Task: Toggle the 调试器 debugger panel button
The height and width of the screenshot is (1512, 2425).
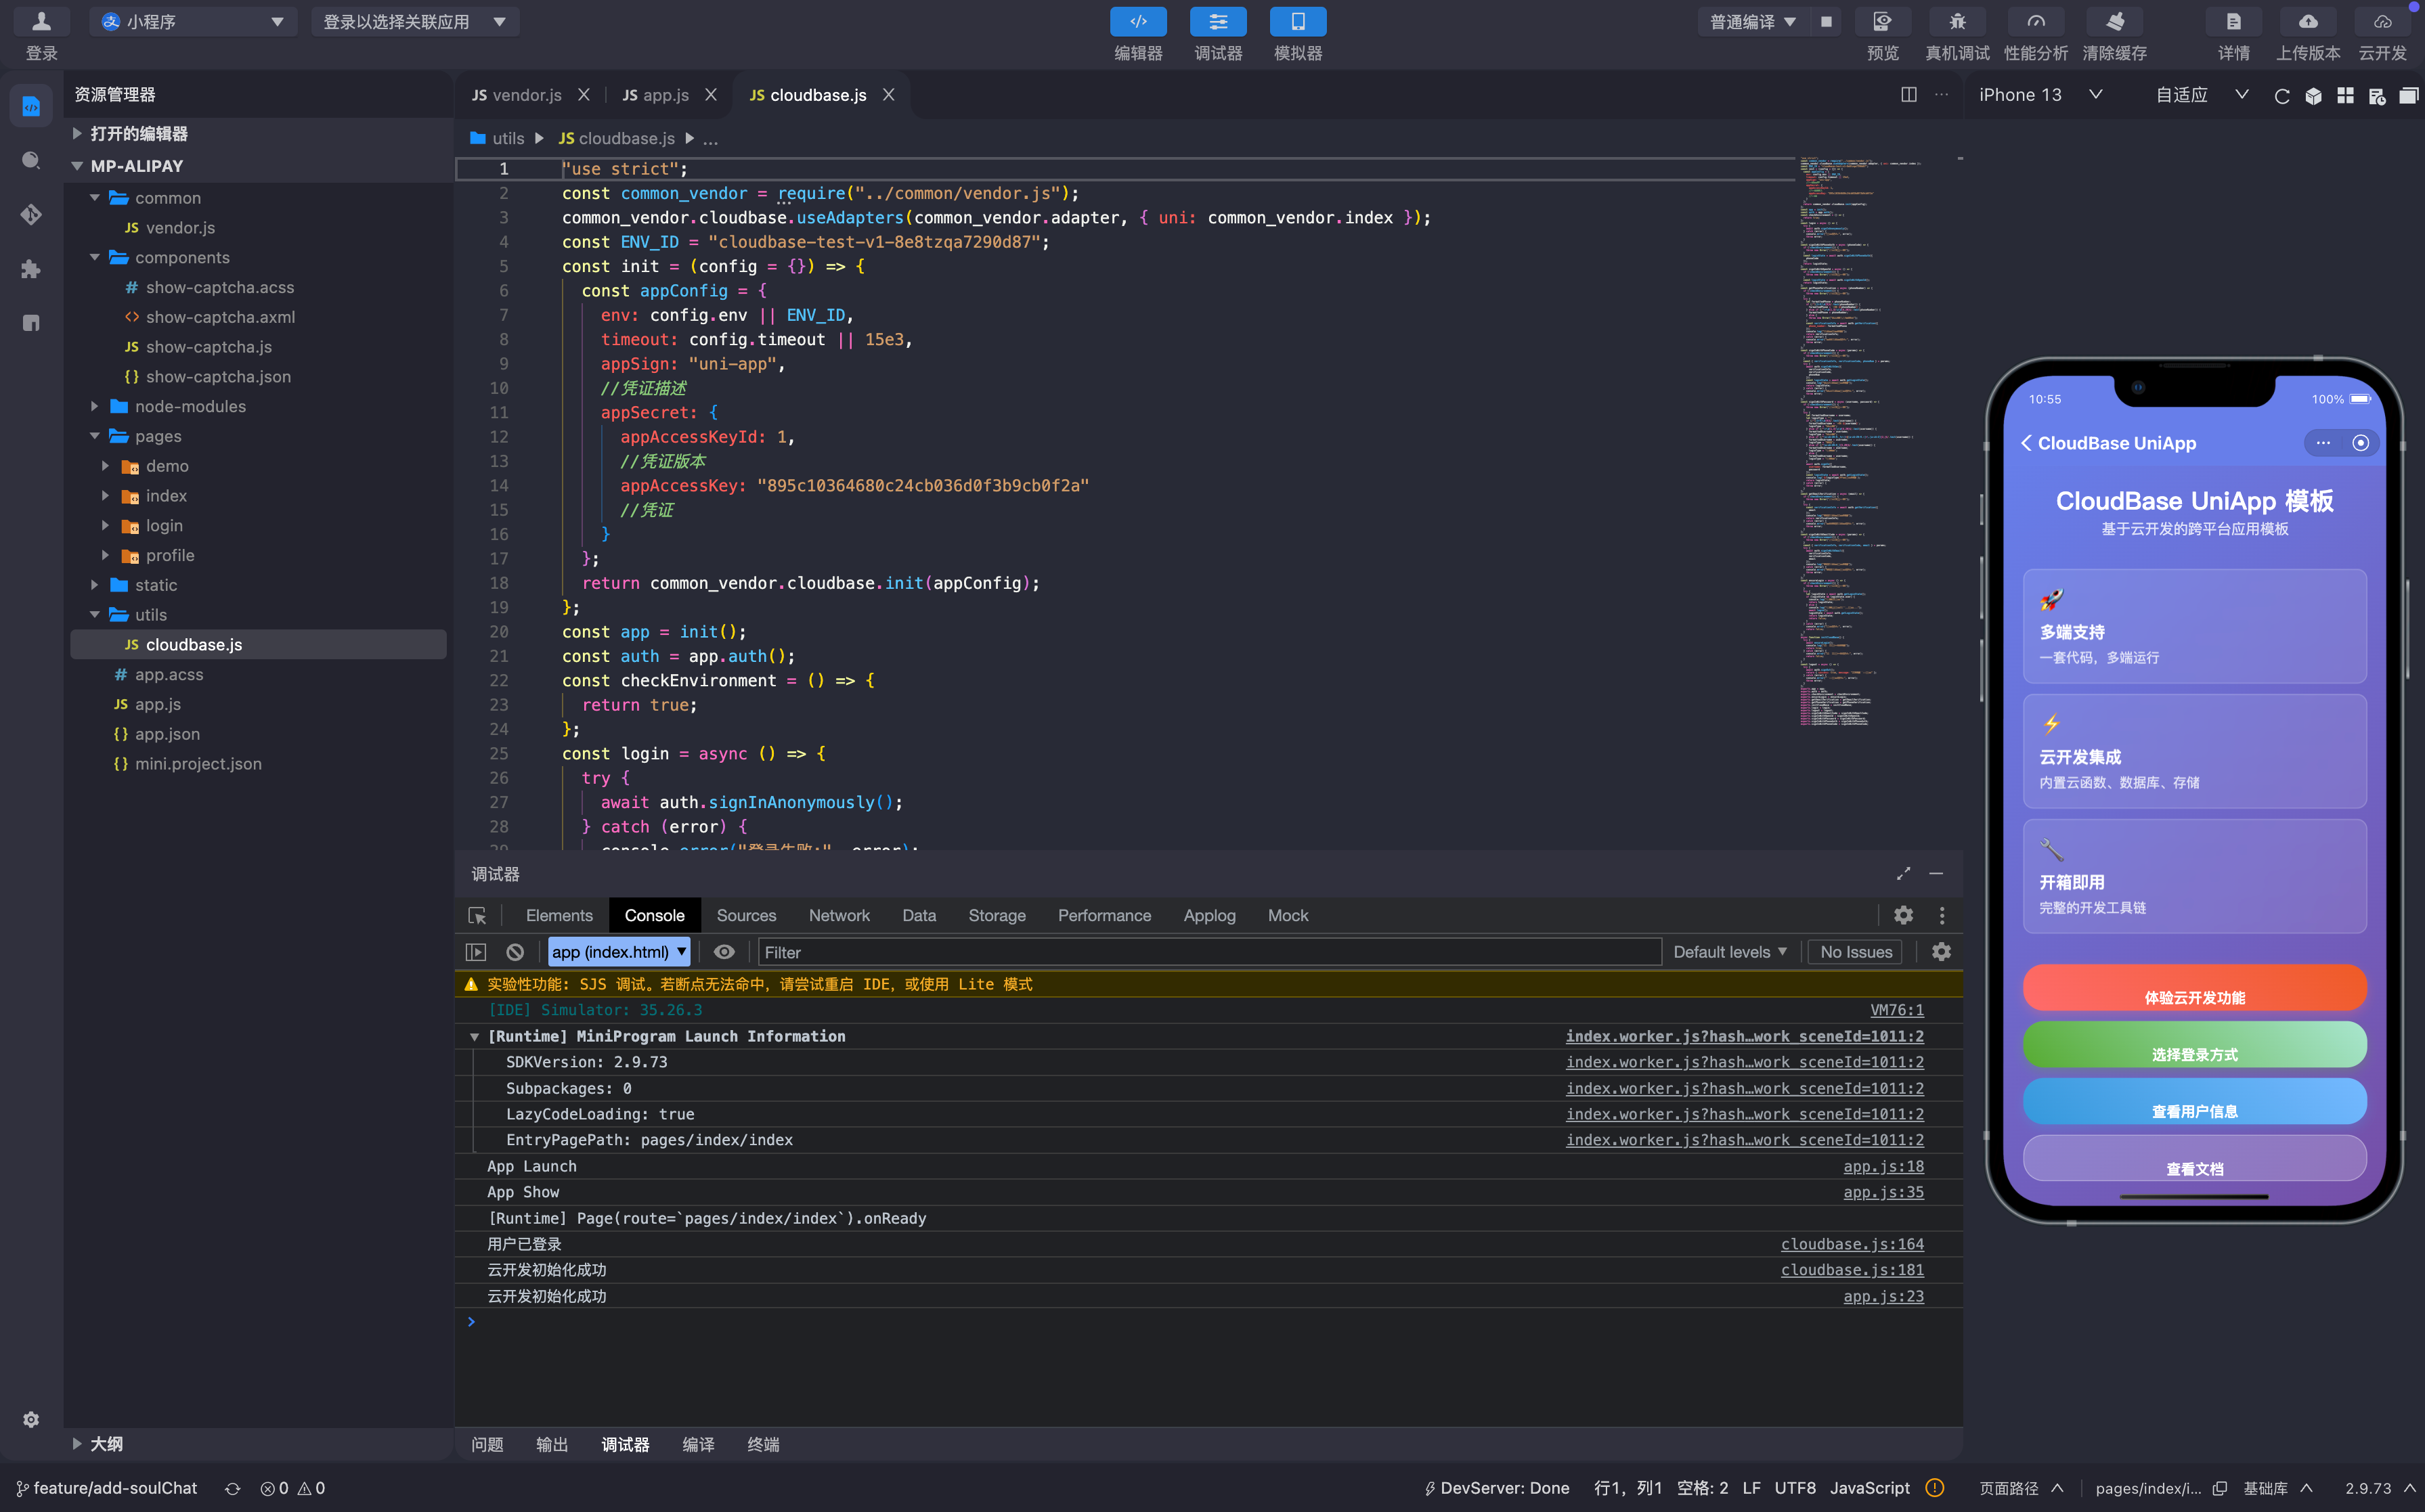Action: [1218, 22]
